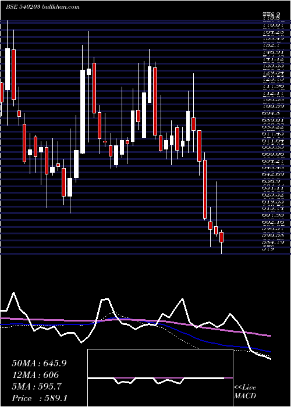This screenshot has width=291, height=407.
Task: Click the 660.06 price axis label
Action: tap(273, 154)
